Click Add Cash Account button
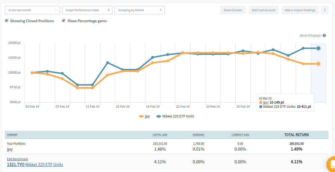The image size is (335, 172). coord(263,10)
